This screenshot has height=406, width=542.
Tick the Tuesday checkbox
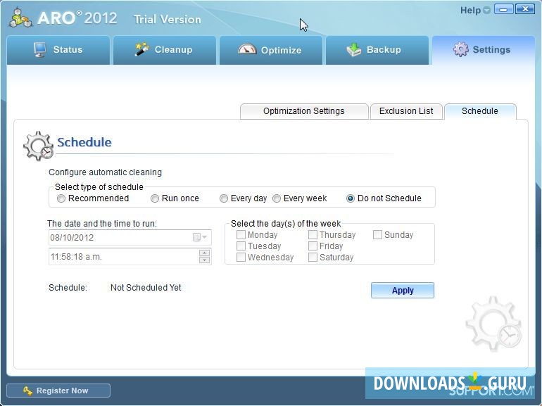click(241, 246)
